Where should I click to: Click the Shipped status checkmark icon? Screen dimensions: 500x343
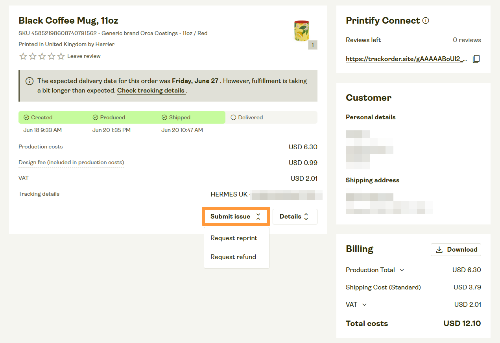(164, 117)
